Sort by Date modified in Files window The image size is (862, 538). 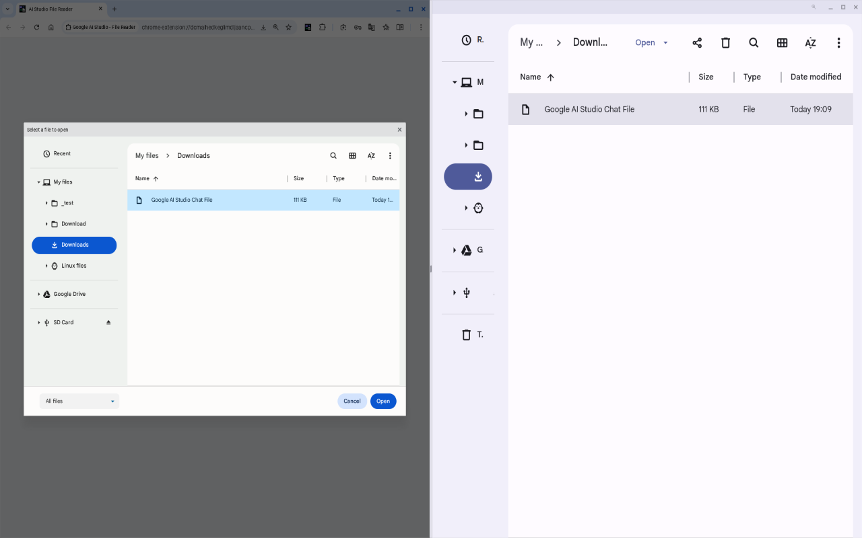816,77
